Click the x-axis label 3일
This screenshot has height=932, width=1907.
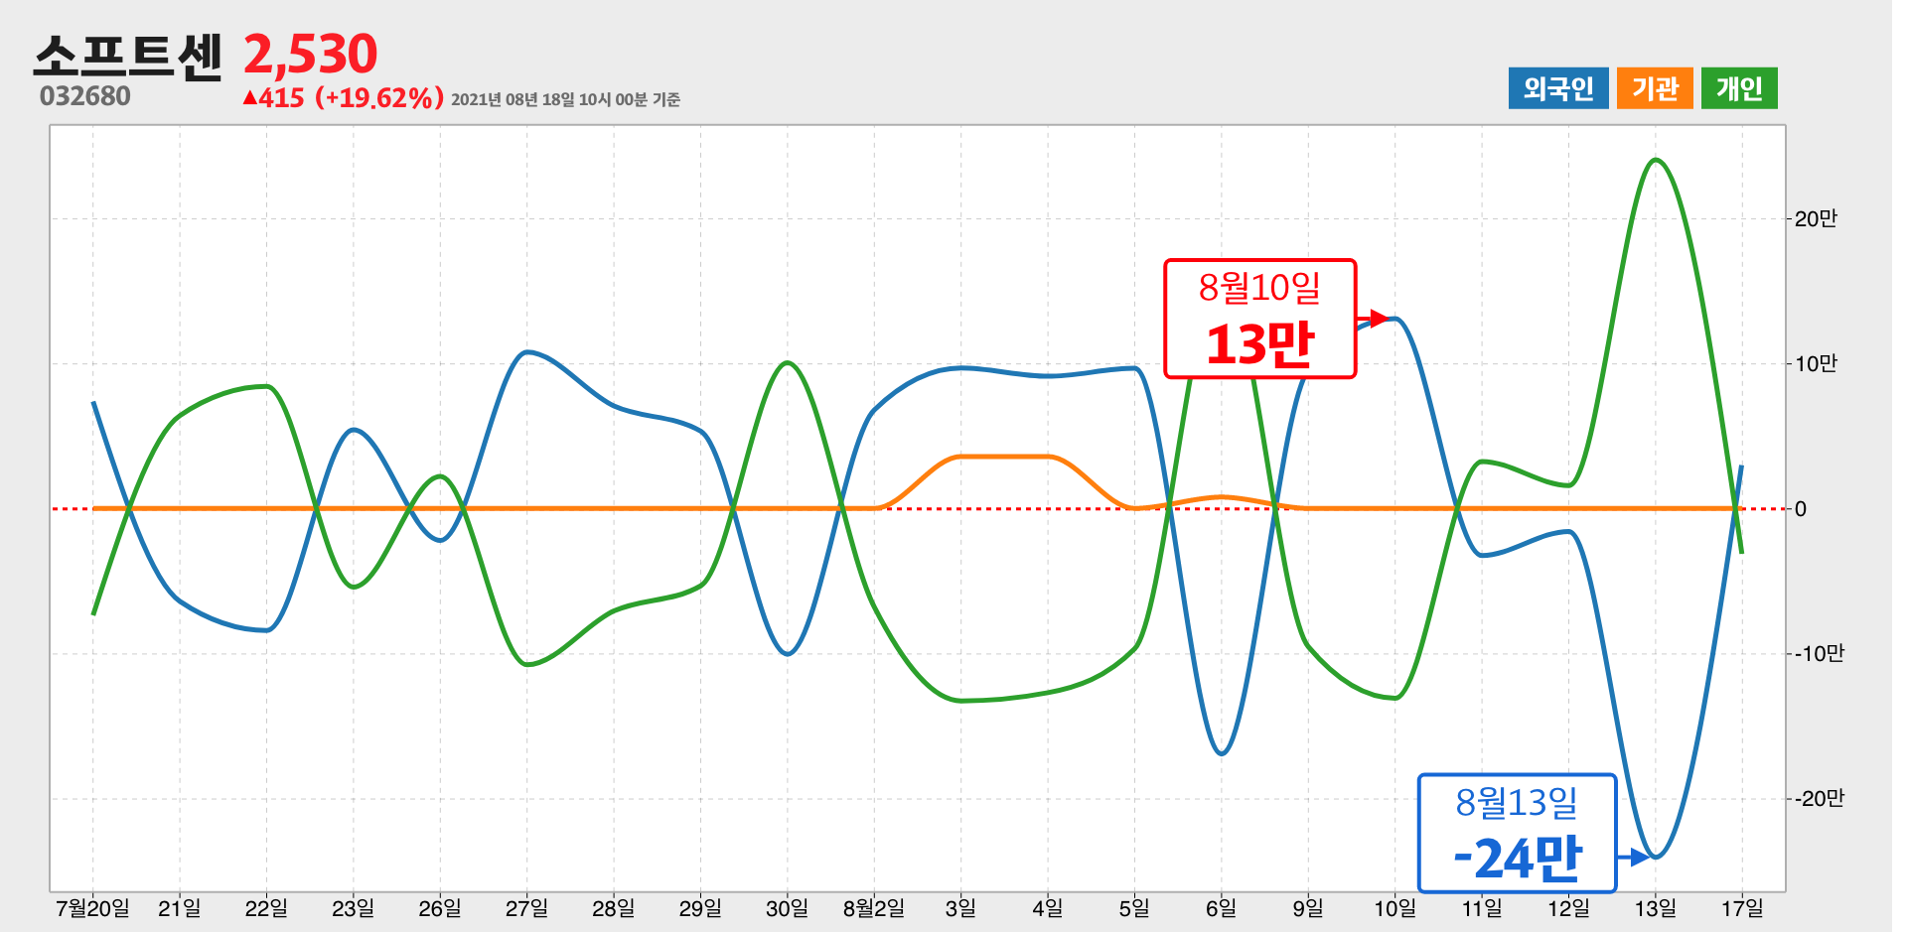[x=960, y=908]
